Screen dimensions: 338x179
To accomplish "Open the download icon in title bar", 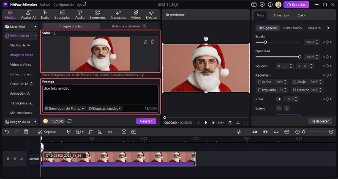I will [270, 5].
